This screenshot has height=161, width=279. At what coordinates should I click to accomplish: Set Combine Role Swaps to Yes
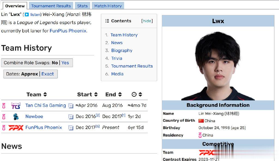coord(65,63)
